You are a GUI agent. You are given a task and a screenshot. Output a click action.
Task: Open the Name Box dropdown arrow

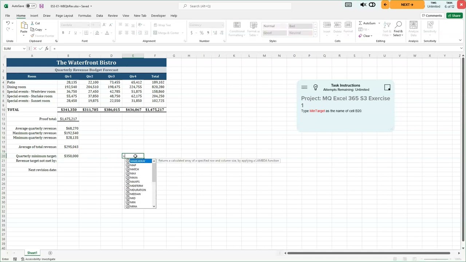point(24,48)
